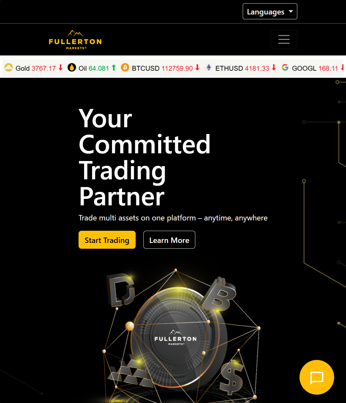Click the Bitcoin ticker icon
The image size is (346, 403).
(125, 67)
